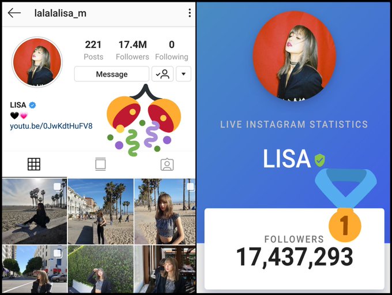View the 0 Following list
The width and height of the screenshot is (392, 295).
172,50
